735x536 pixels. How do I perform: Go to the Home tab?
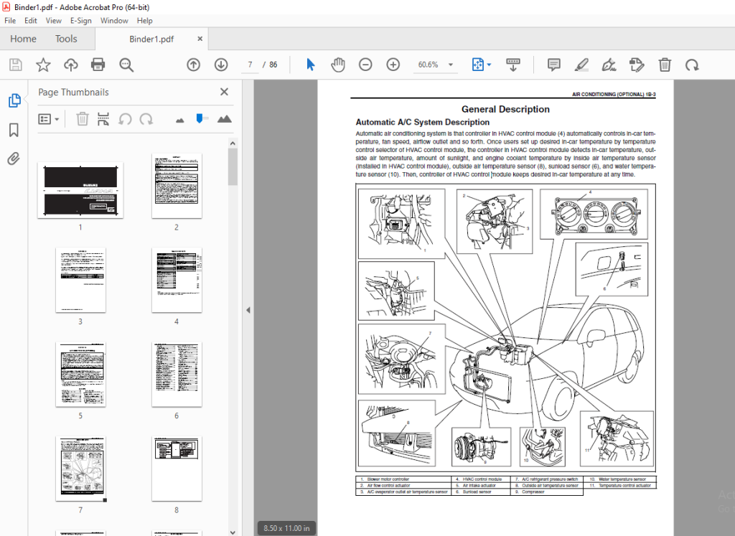(23, 39)
